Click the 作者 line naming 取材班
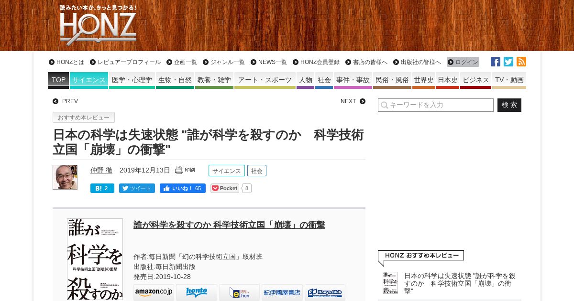Viewport: 574px width, 301px height. (198, 257)
